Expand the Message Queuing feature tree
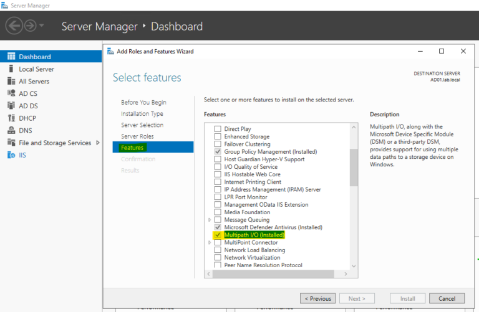479x312 pixels. point(210,220)
